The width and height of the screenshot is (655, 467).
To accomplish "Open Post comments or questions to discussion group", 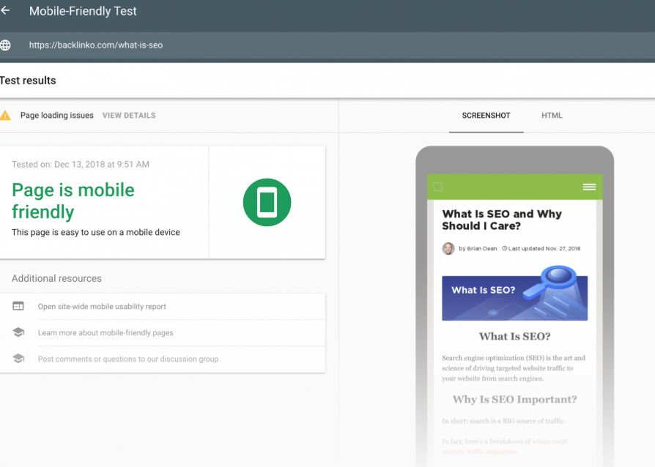I will pyautogui.click(x=128, y=359).
